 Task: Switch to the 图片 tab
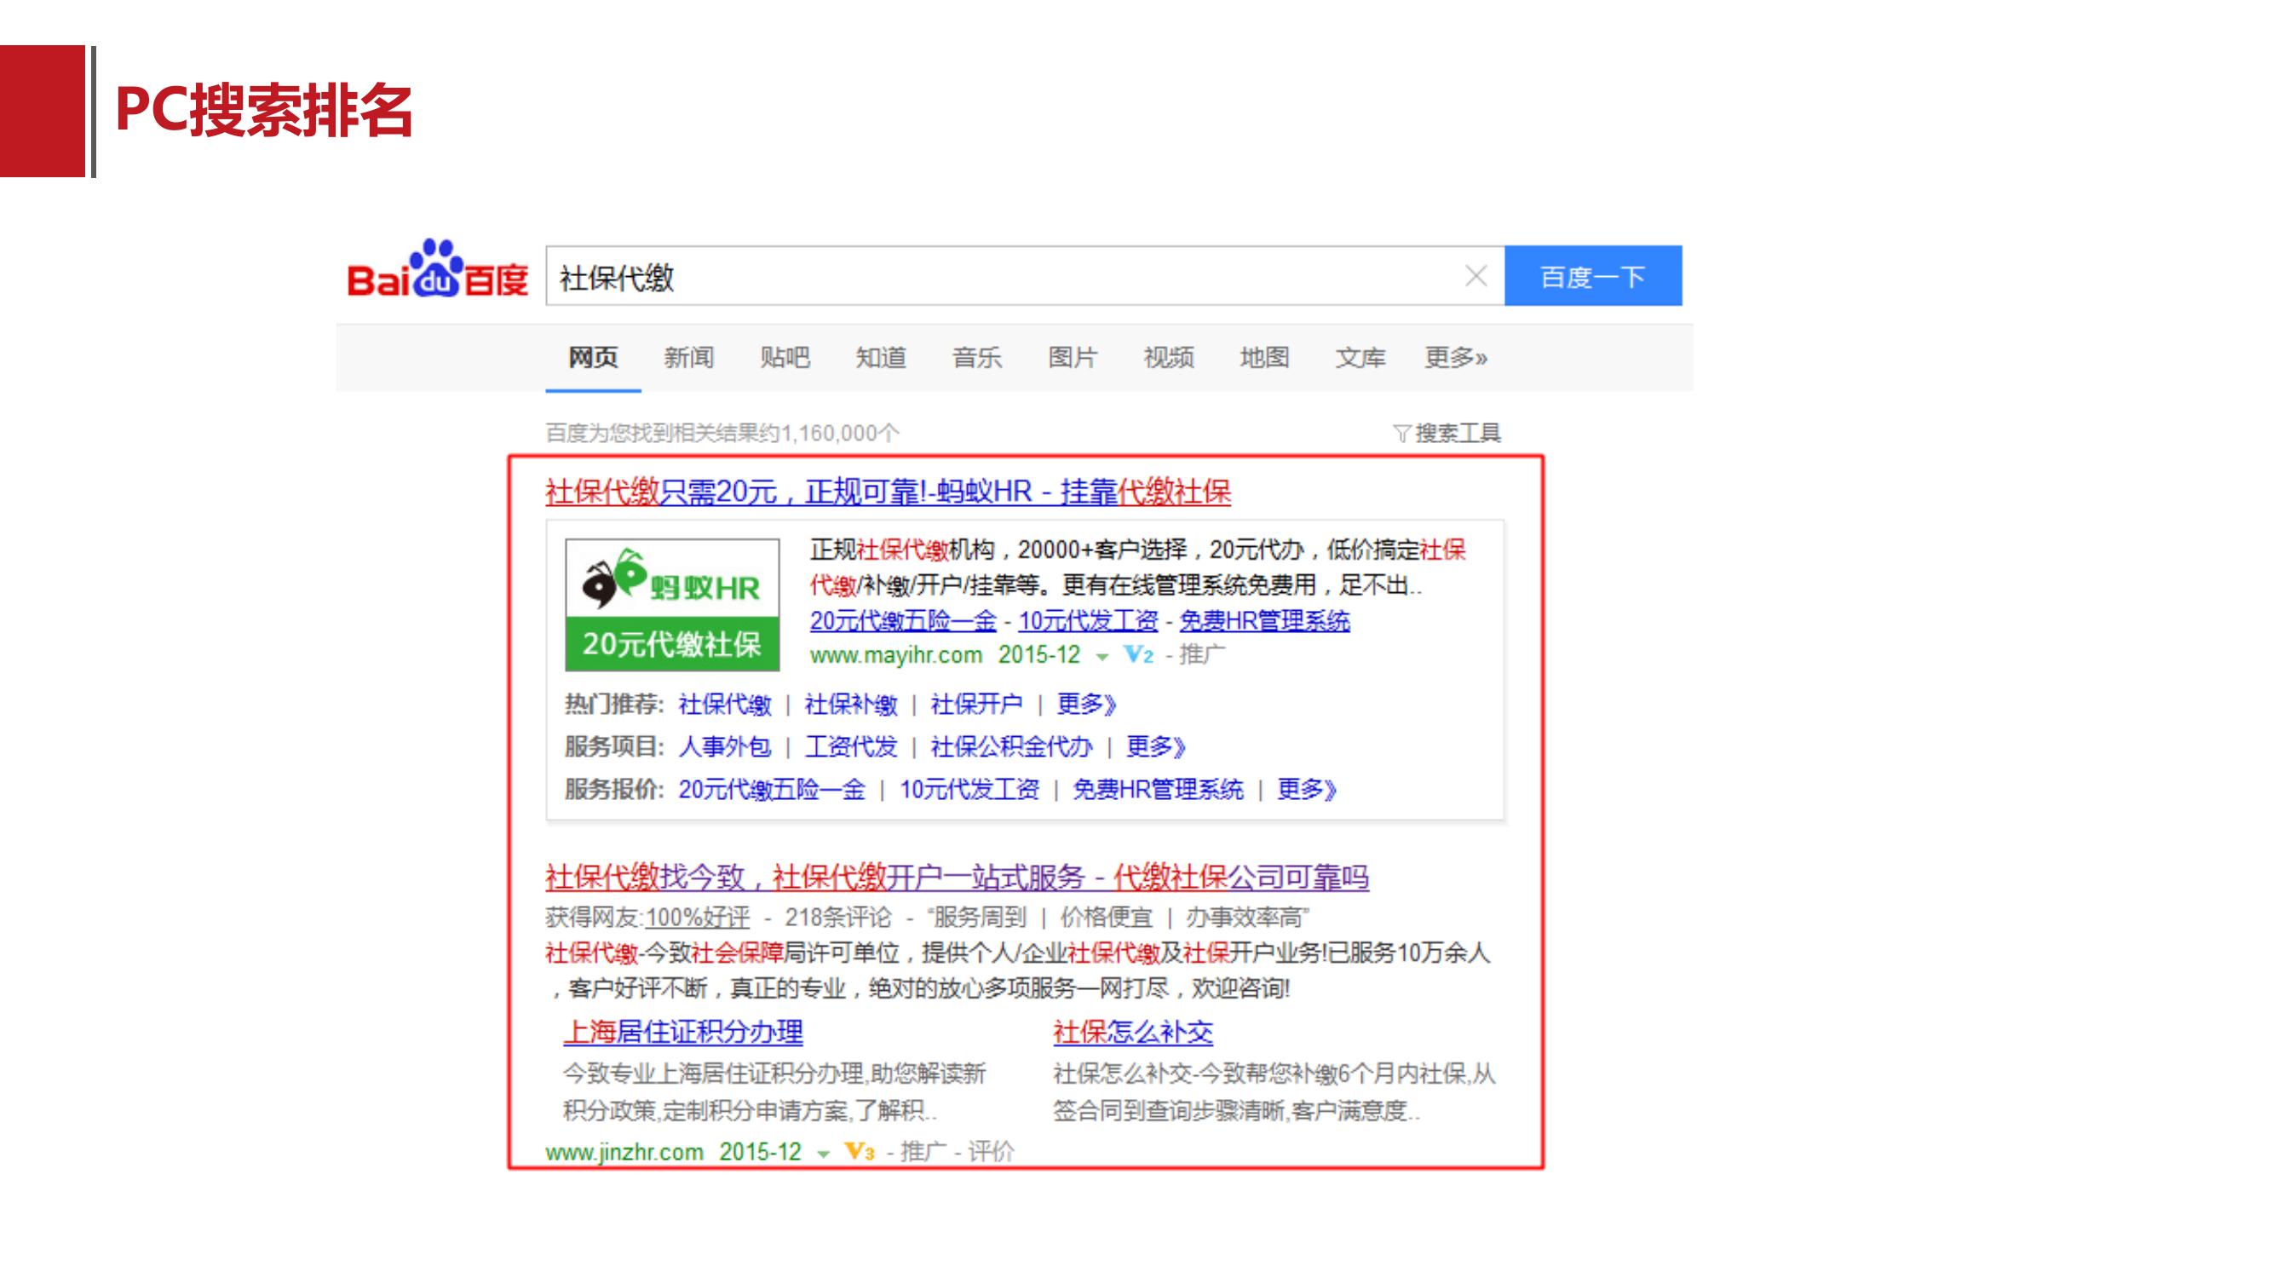point(1073,357)
